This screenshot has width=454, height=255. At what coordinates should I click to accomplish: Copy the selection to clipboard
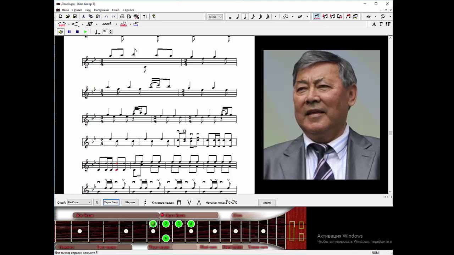[x=90, y=17]
